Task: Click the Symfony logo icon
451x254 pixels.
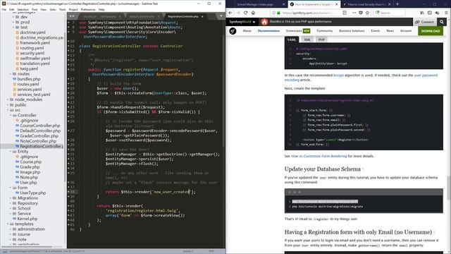Action: click(x=233, y=31)
